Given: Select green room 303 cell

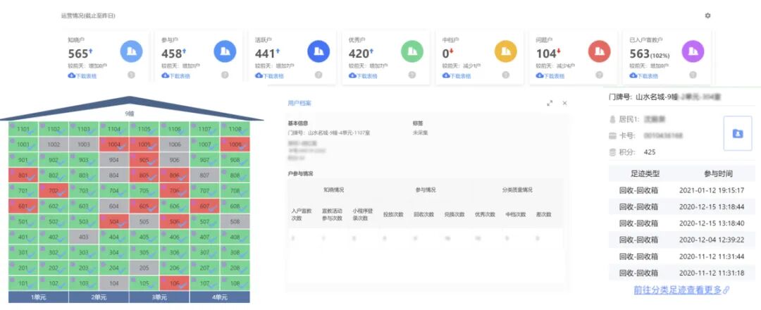Looking at the screenshot, I should click(83, 253).
